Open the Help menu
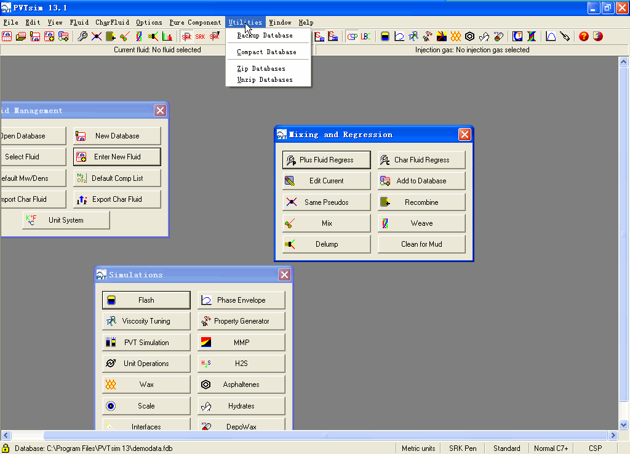 click(306, 23)
